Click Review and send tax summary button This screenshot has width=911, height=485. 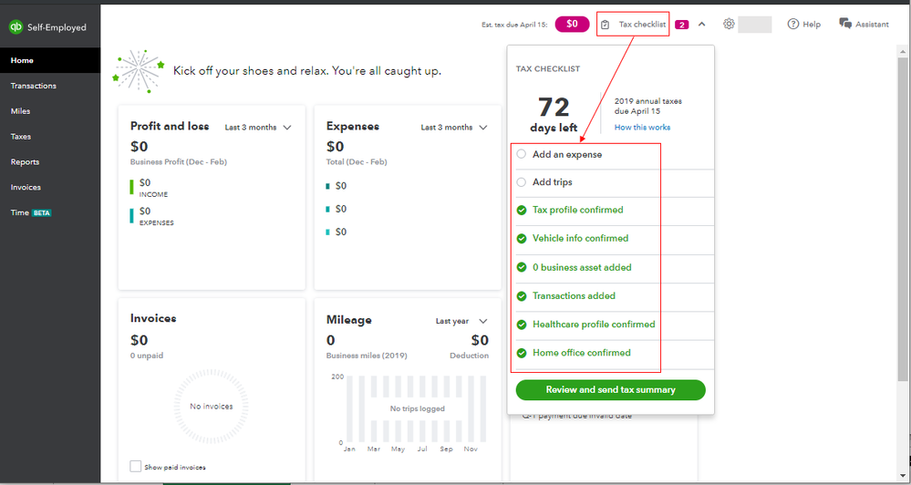pyautogui.click(x=610, y=389)
